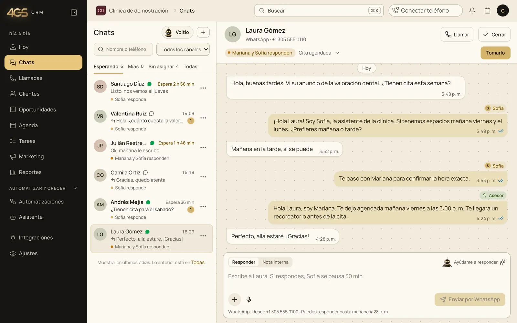
Task: Expand the Todos los canales dropdown
Action: pyautogui.click(x=183, y=49)
